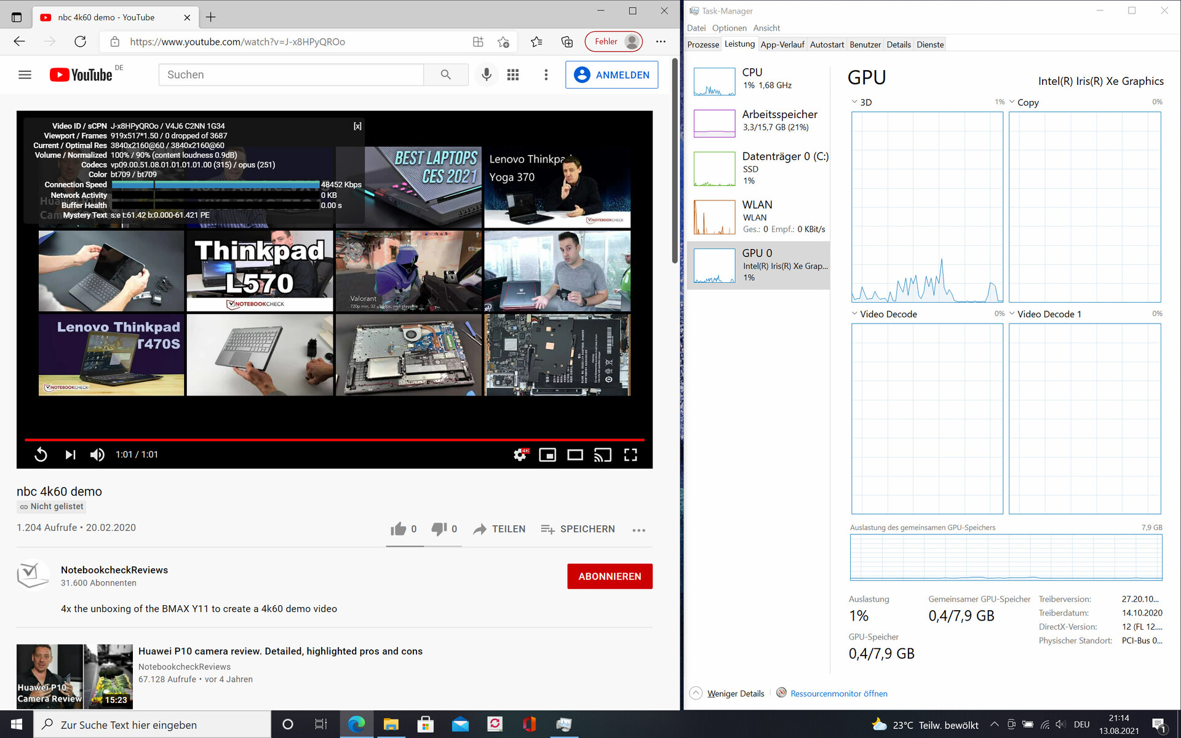1181x738 pixels.
Task: Click the red video progress bar
Action: [334, 440]
